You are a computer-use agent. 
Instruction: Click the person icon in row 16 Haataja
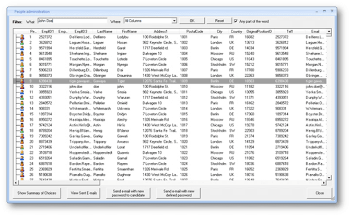(22, 119)
